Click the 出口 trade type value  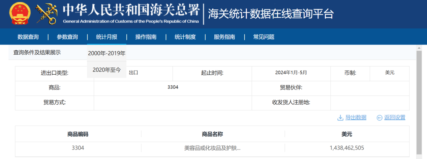tap(133, 73)
